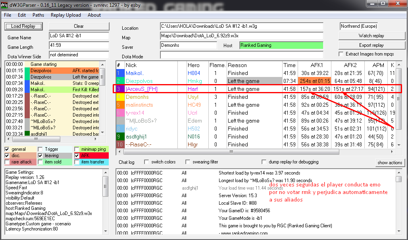Toggle the leaving filter checkbox
This screenshot has width=408, height=240.
point(40,156)
